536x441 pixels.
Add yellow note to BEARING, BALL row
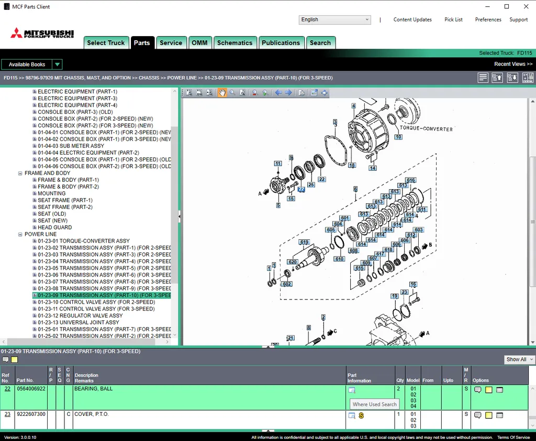[x=489, y=390]
